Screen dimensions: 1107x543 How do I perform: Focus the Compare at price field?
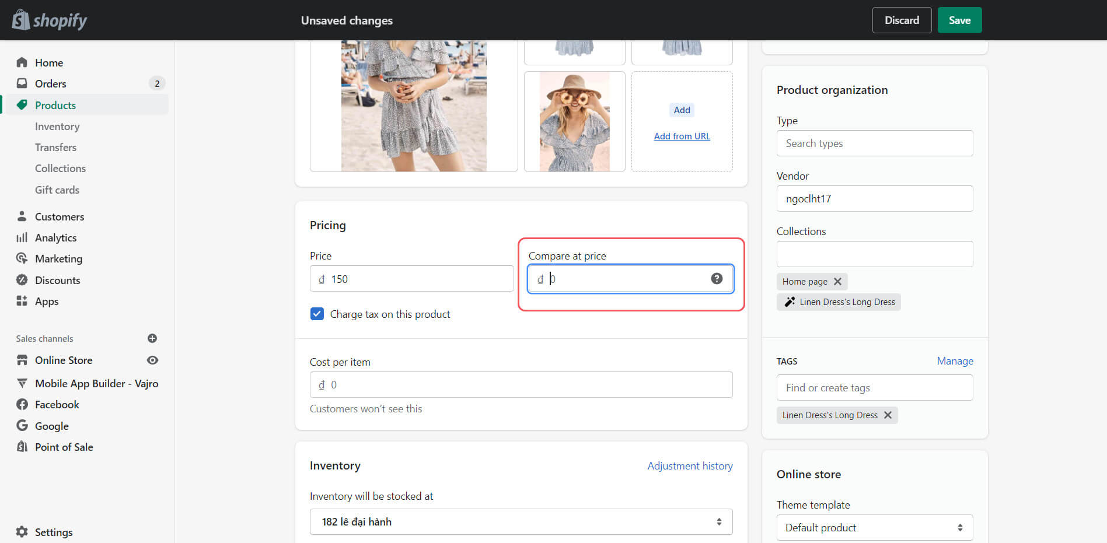click(630, 279)
